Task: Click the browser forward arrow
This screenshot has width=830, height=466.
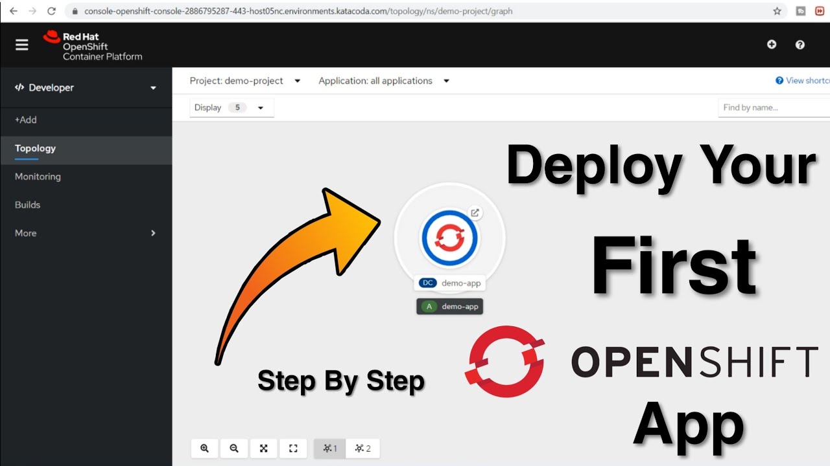Action: tap(32, 11)
